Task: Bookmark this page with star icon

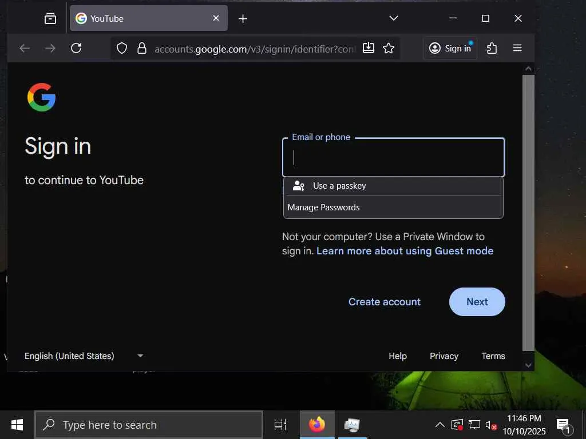Action: click(389, 48)
